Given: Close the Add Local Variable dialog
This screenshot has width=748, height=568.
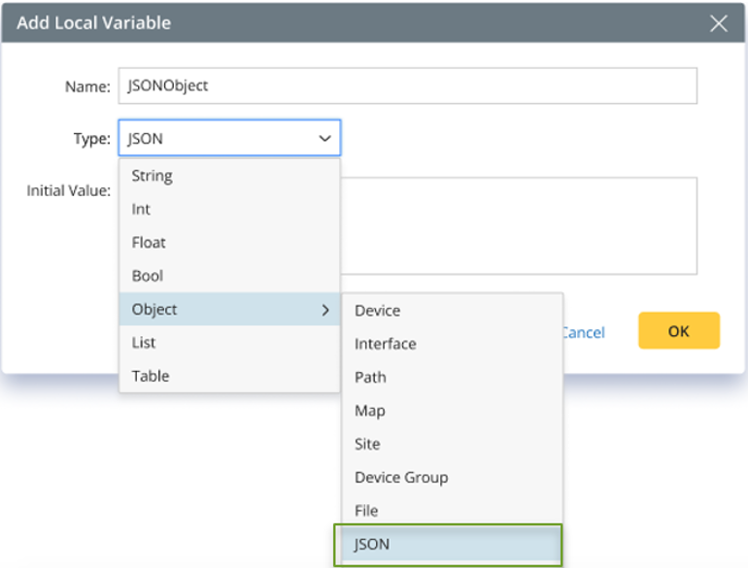Looking at the screenshot, I should click(719, 23).
